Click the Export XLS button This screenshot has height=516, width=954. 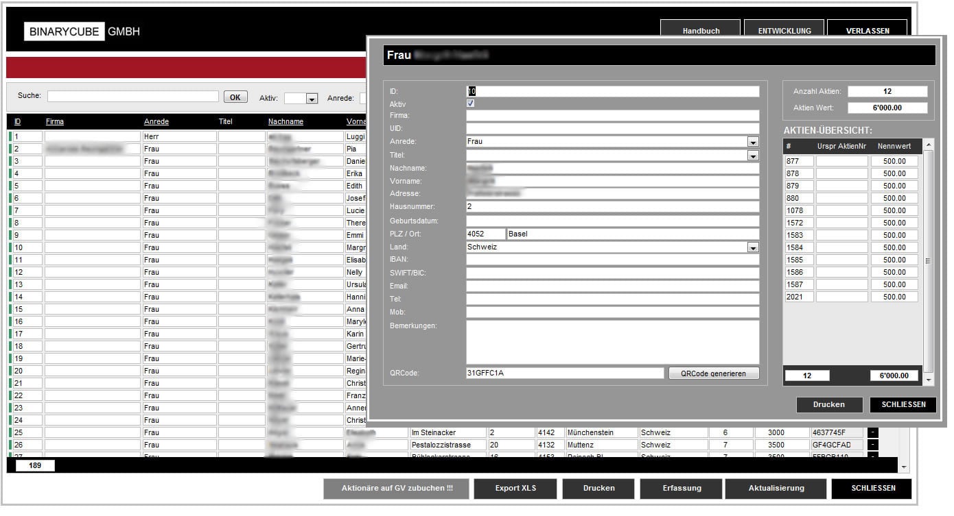(515, 489)
